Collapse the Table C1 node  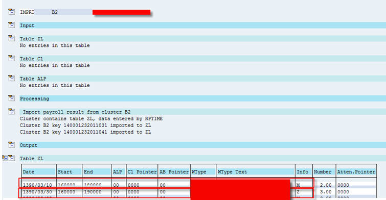[12, 58]
